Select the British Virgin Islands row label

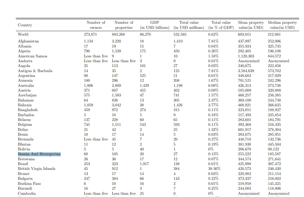[36, 169]
